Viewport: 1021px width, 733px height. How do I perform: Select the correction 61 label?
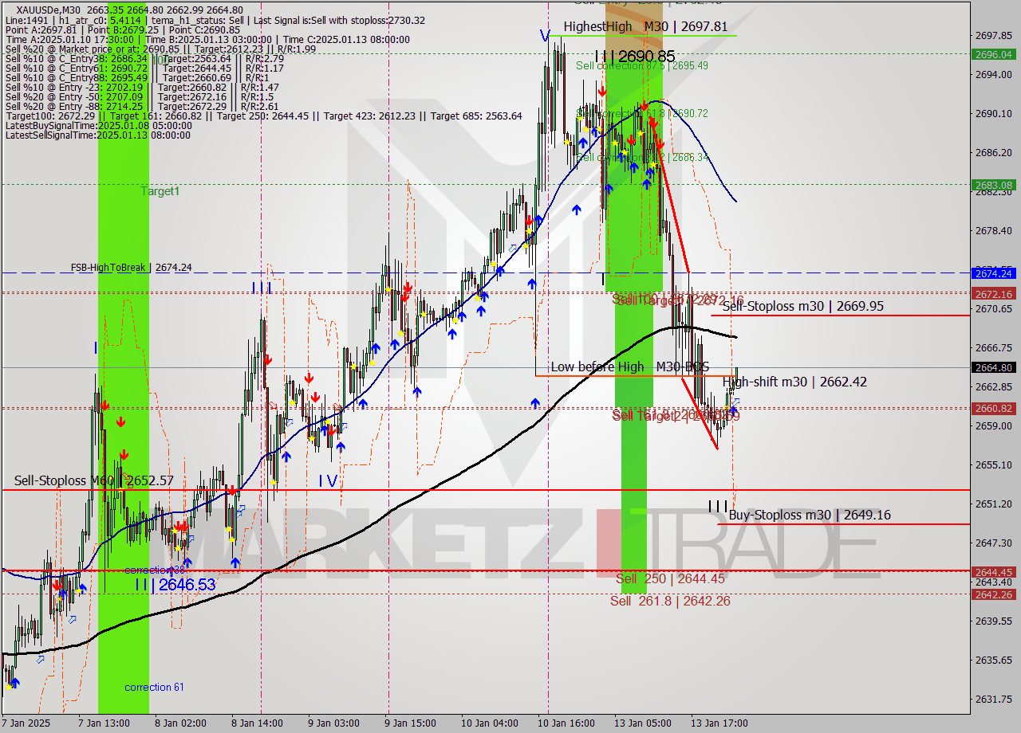click(x=154, y=687)
